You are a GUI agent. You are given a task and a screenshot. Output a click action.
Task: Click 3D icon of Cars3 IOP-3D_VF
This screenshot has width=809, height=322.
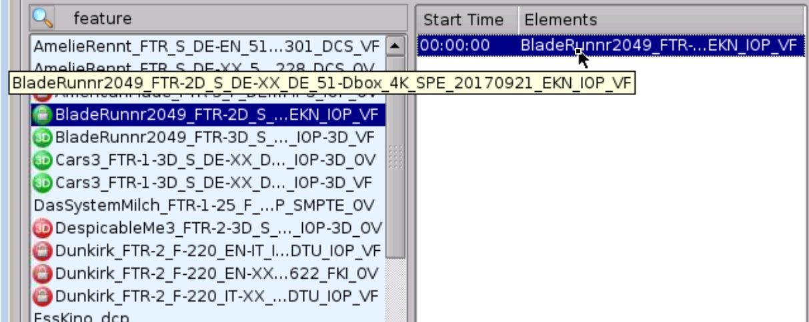[x=43, y=182]
